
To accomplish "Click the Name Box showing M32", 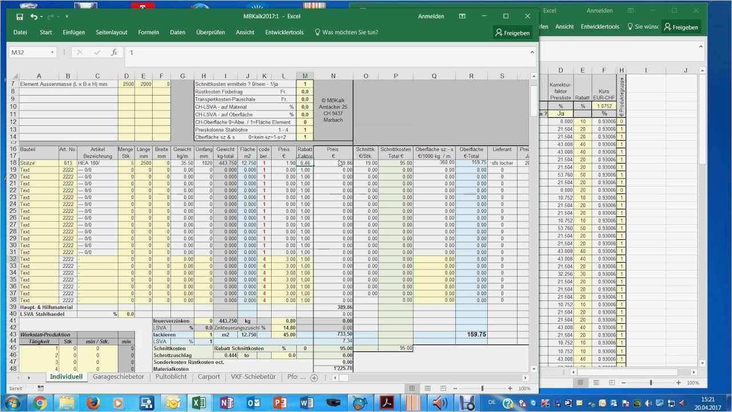I will click(x=29, y=52).
